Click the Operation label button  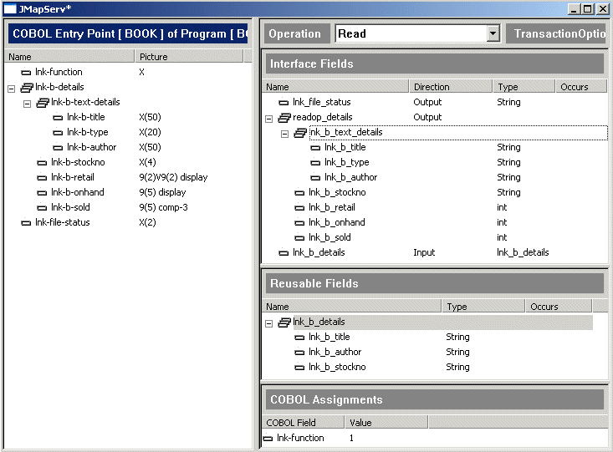pos(295,33)
